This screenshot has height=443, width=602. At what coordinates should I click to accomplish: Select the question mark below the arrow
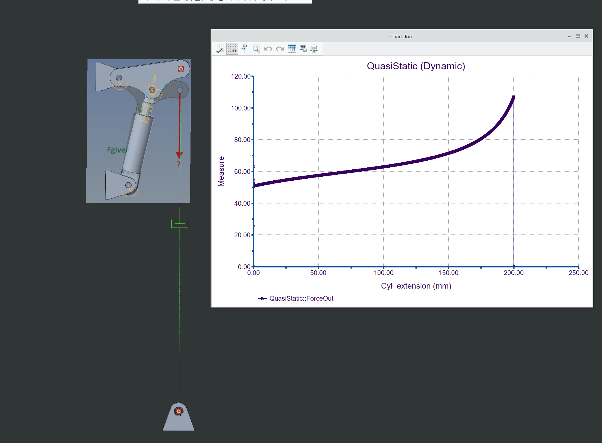178,163
